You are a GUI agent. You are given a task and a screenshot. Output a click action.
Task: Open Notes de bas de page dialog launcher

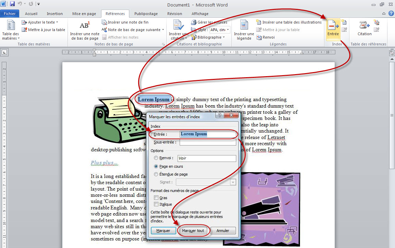[x=164, y=44]
